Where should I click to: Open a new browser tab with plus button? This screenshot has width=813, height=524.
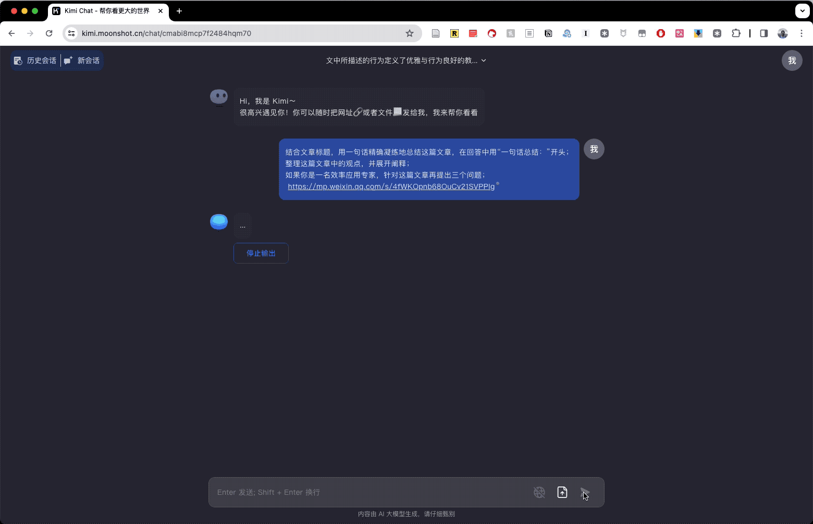click(x=179, y=11)
